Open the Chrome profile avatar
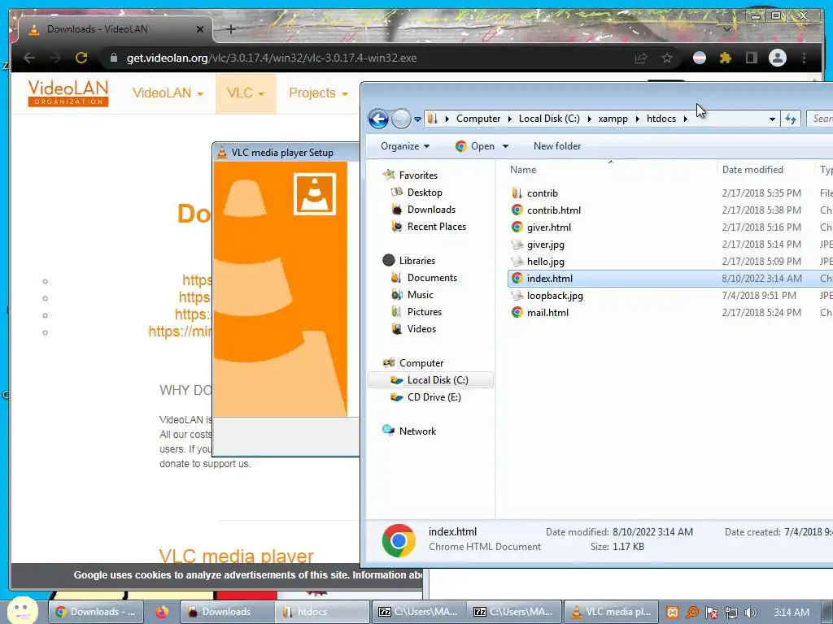This screenshot has height=624, width=833. pos(777,58)
